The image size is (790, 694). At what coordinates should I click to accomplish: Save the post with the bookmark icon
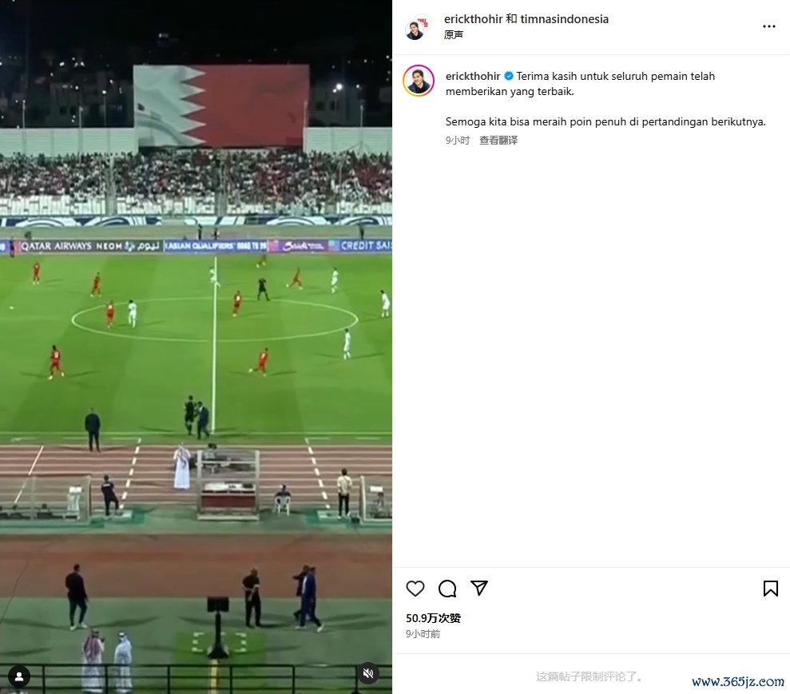770,589
